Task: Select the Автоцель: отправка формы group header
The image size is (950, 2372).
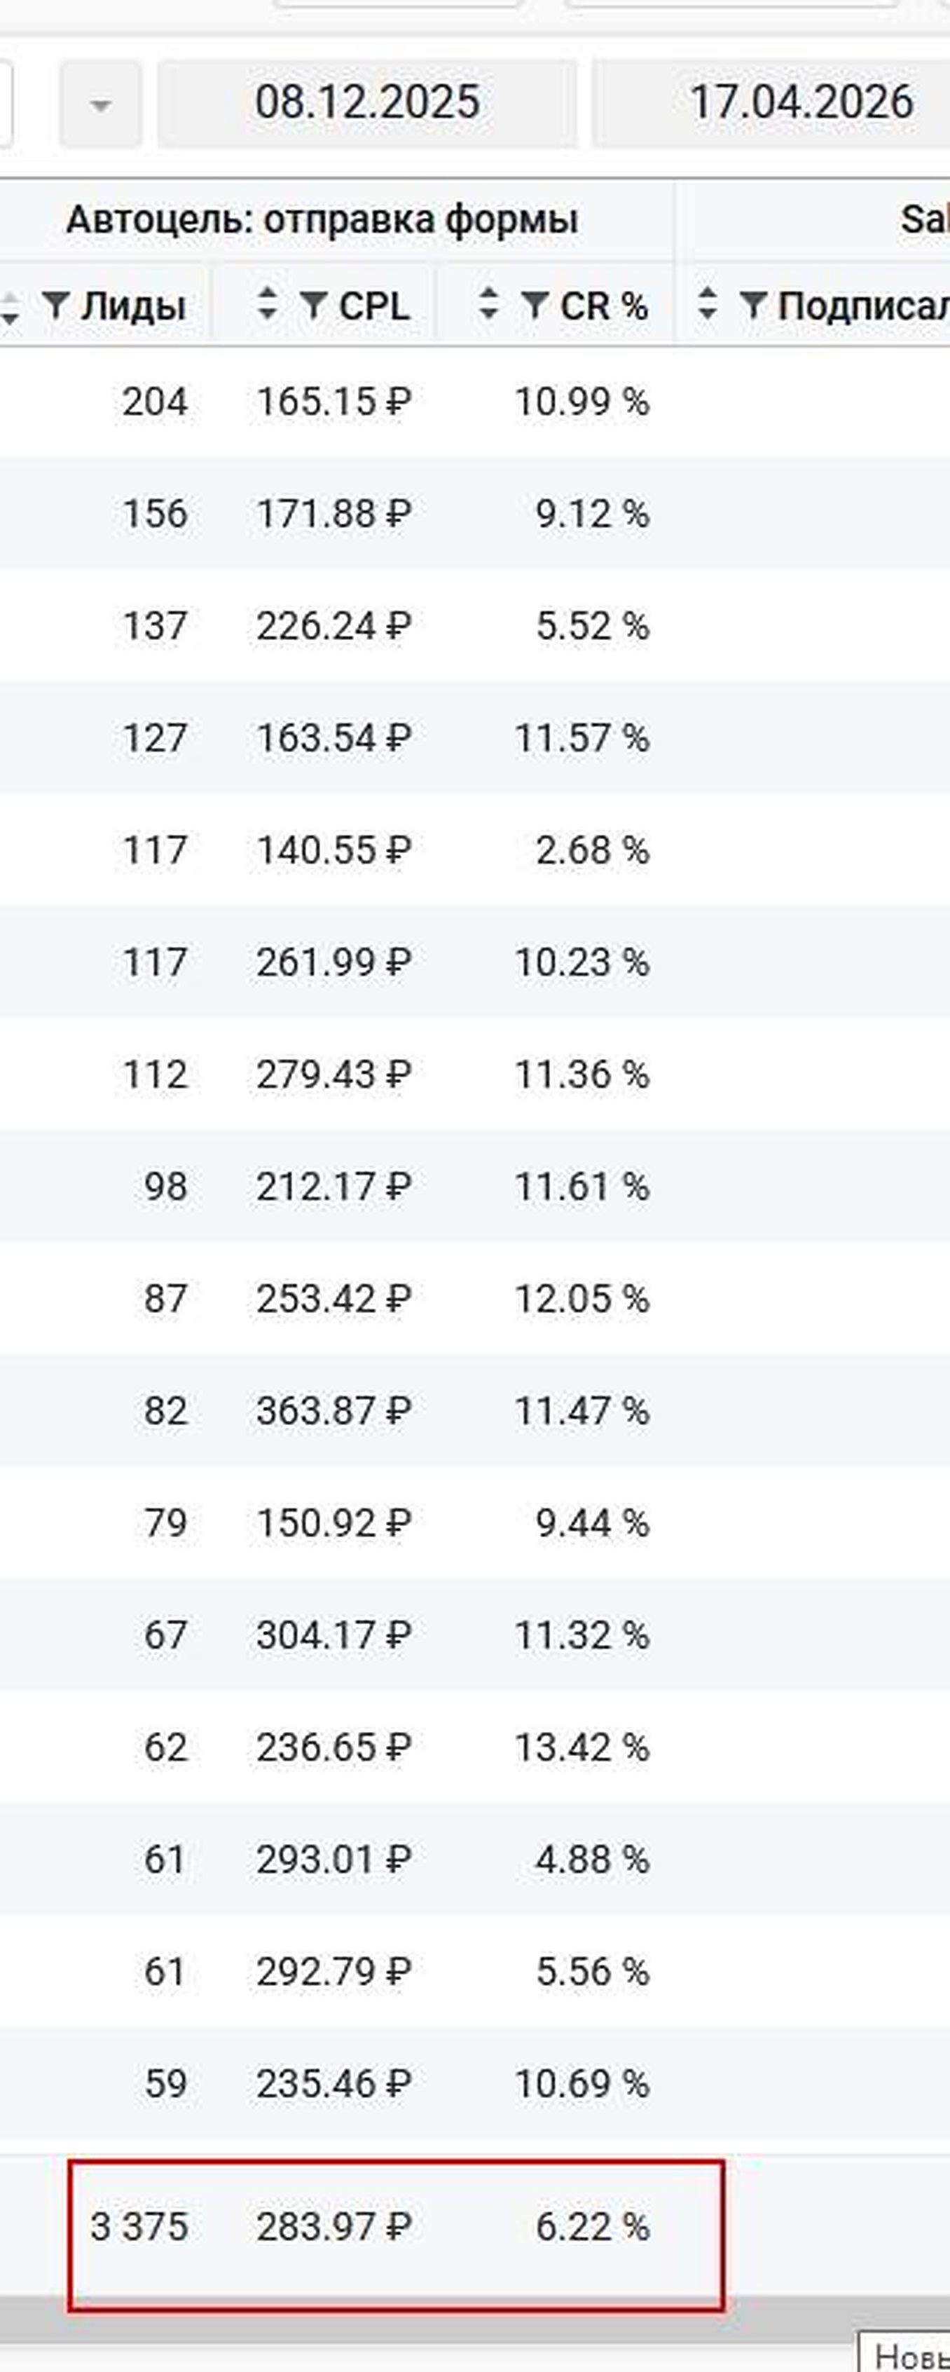Action: point(322,219)
